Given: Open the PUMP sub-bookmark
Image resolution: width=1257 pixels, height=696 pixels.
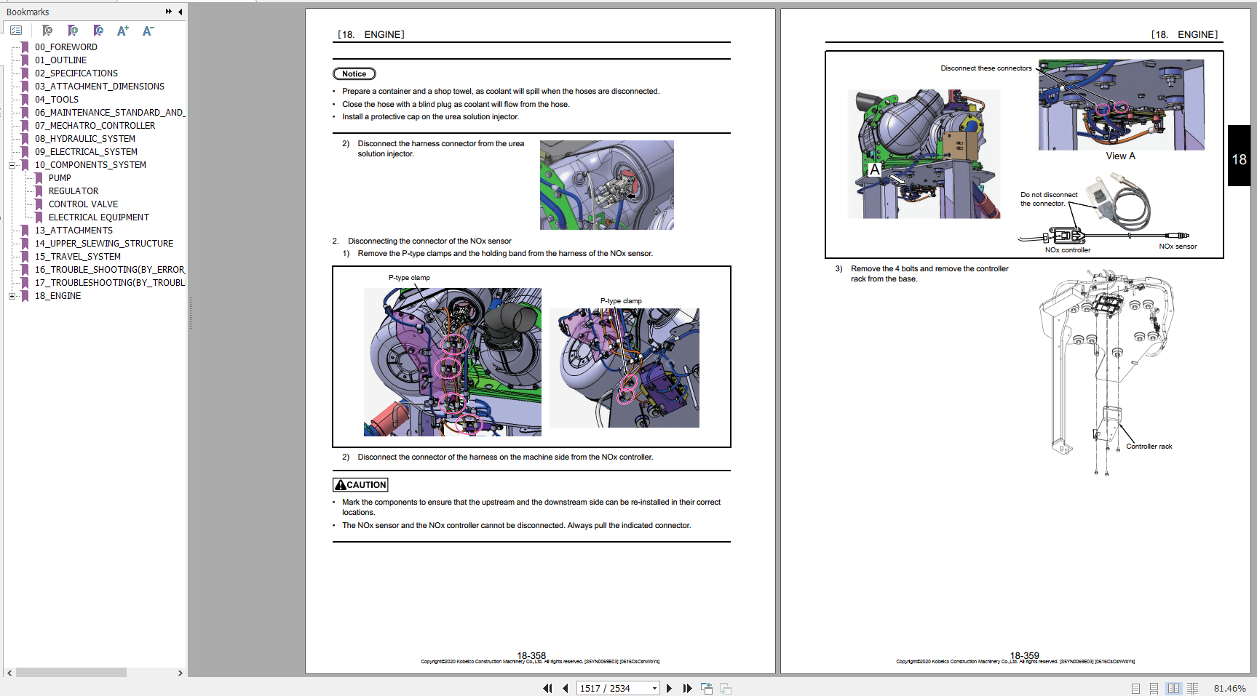Looking at the screenshot, I should [x=60, y=178].
